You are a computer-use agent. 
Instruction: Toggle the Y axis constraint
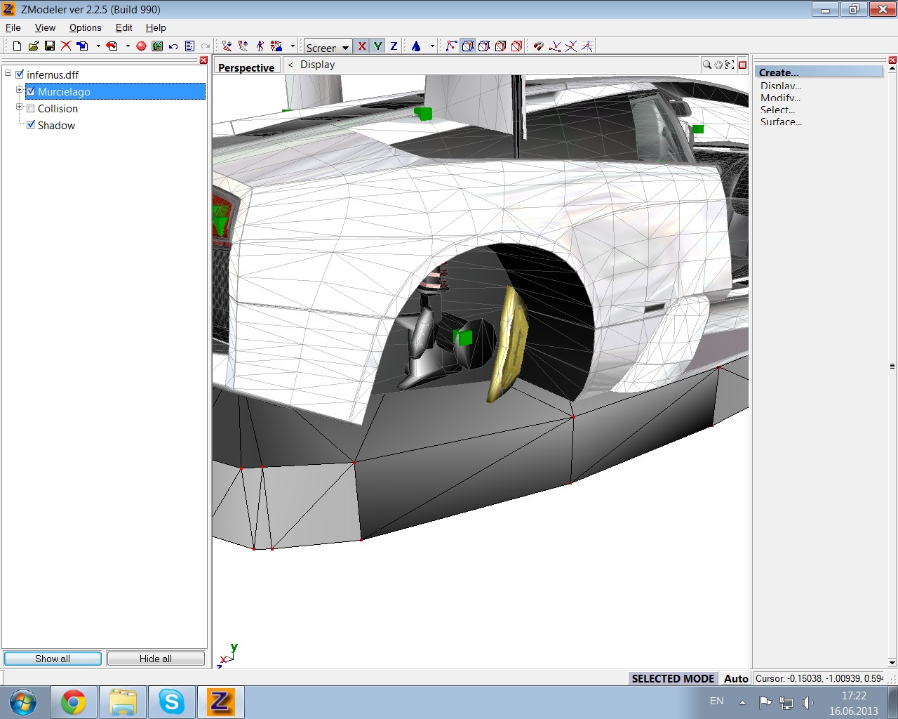(x=377, y=46)
